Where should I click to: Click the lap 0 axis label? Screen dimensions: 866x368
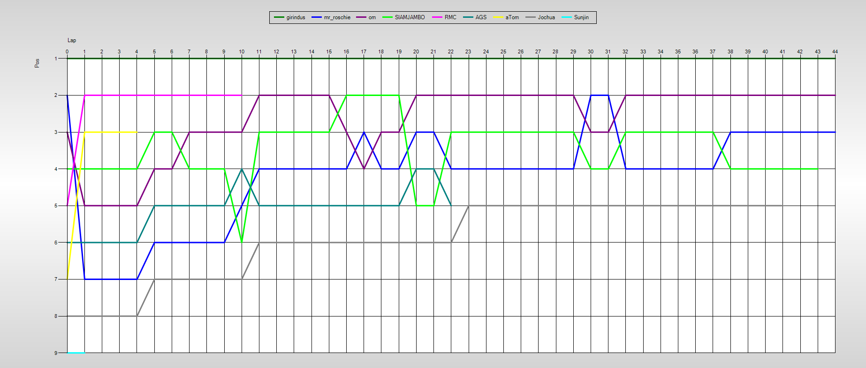pos(67,52)
